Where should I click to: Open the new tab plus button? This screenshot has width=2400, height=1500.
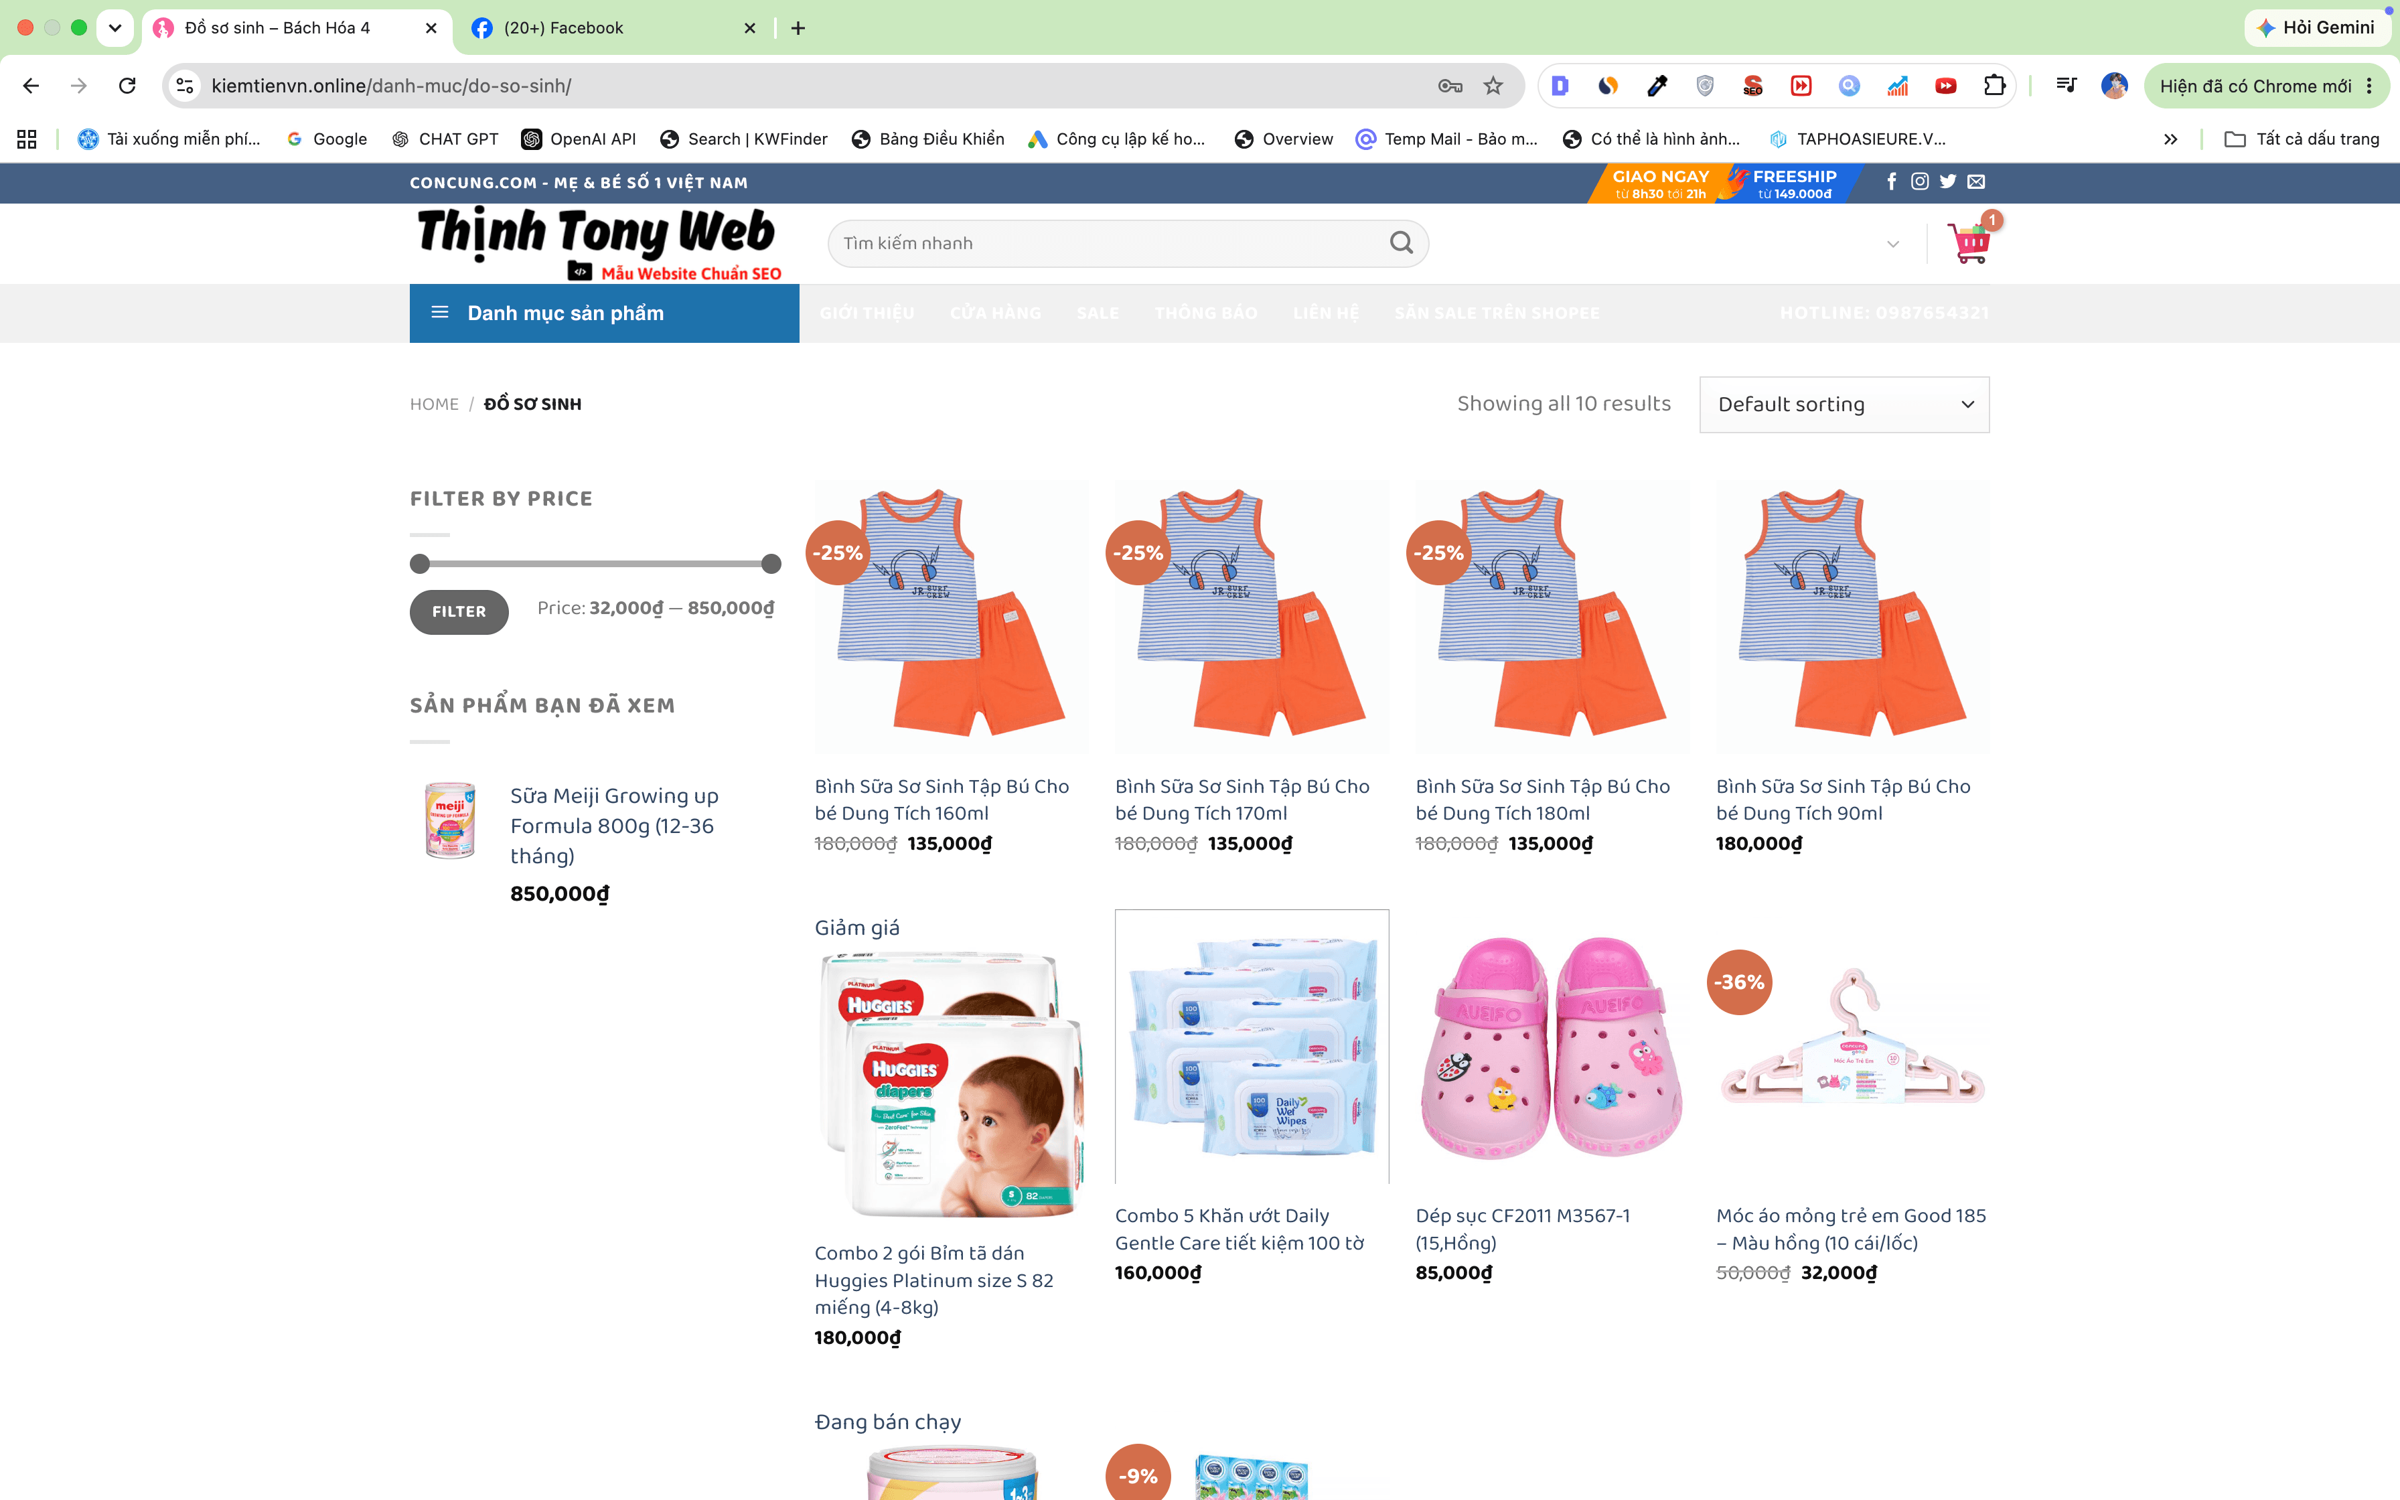pos(798,27)
